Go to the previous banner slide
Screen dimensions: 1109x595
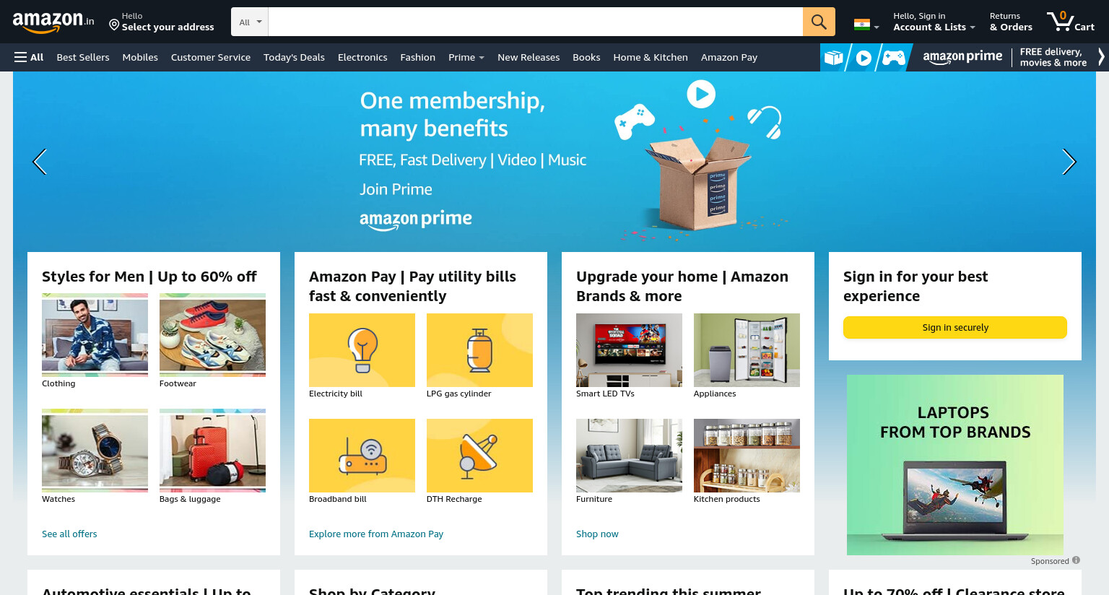point(40,162)
